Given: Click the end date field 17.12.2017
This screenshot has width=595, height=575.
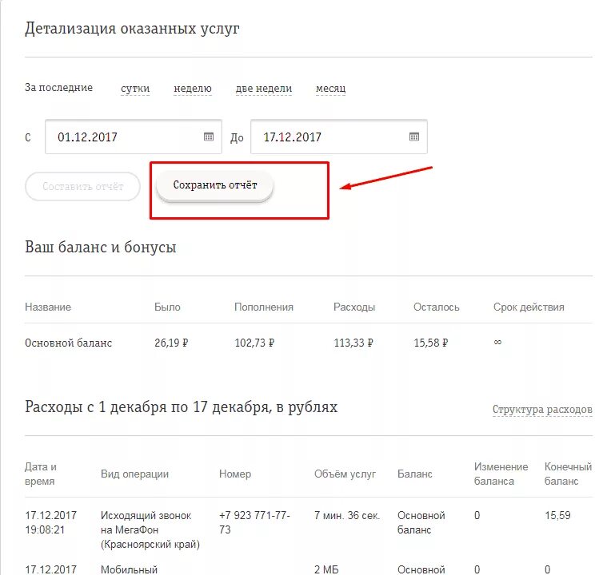Looking at the screenshot, I should point(339,137).
